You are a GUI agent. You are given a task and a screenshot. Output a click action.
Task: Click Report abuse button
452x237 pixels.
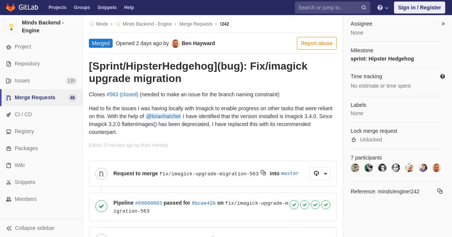pos(317,43)
